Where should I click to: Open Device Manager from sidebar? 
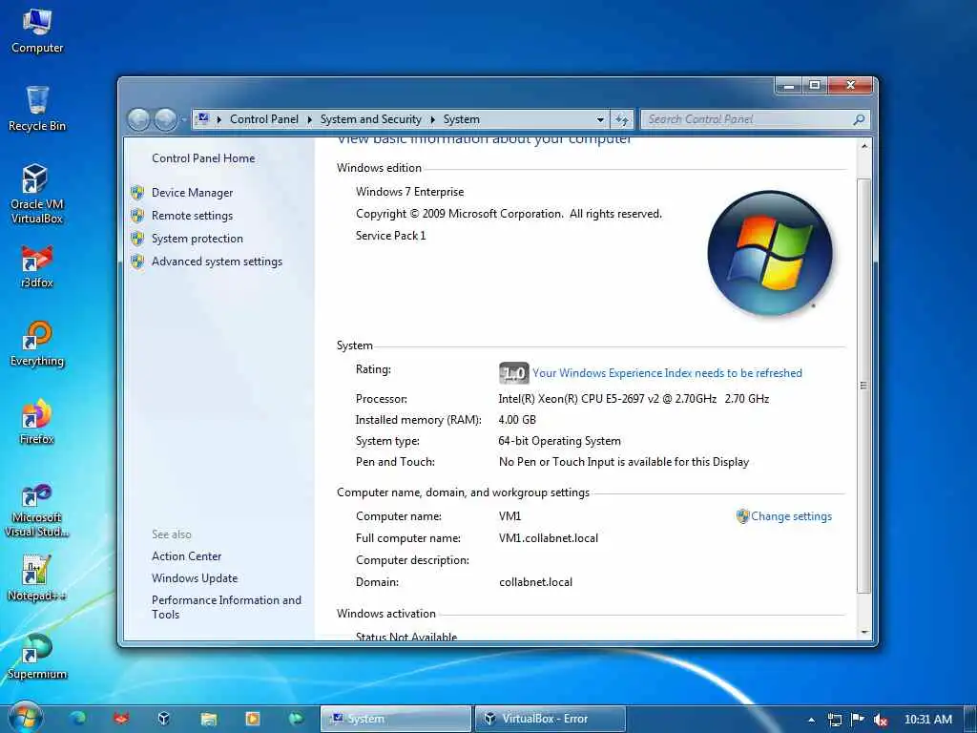tap(192, 193)
